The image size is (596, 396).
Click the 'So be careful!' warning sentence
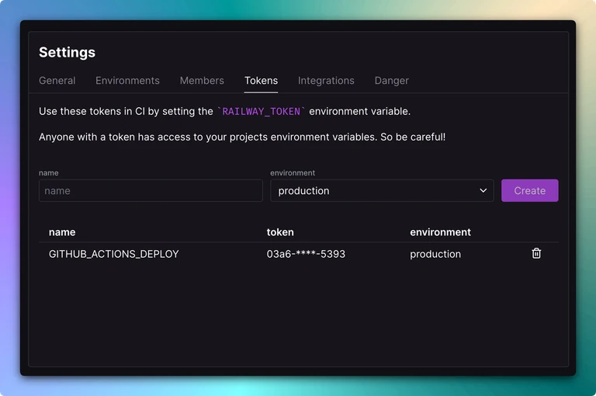click(413, 137)
